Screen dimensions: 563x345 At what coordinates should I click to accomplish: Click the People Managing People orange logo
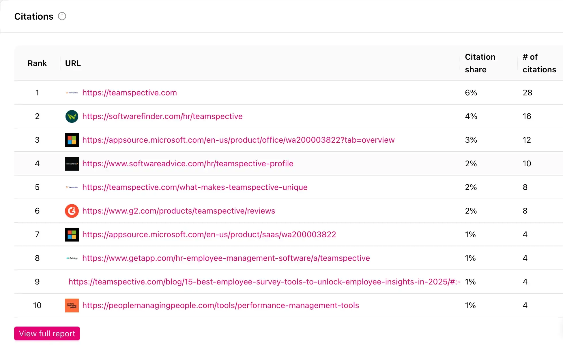tap(72, 306)
